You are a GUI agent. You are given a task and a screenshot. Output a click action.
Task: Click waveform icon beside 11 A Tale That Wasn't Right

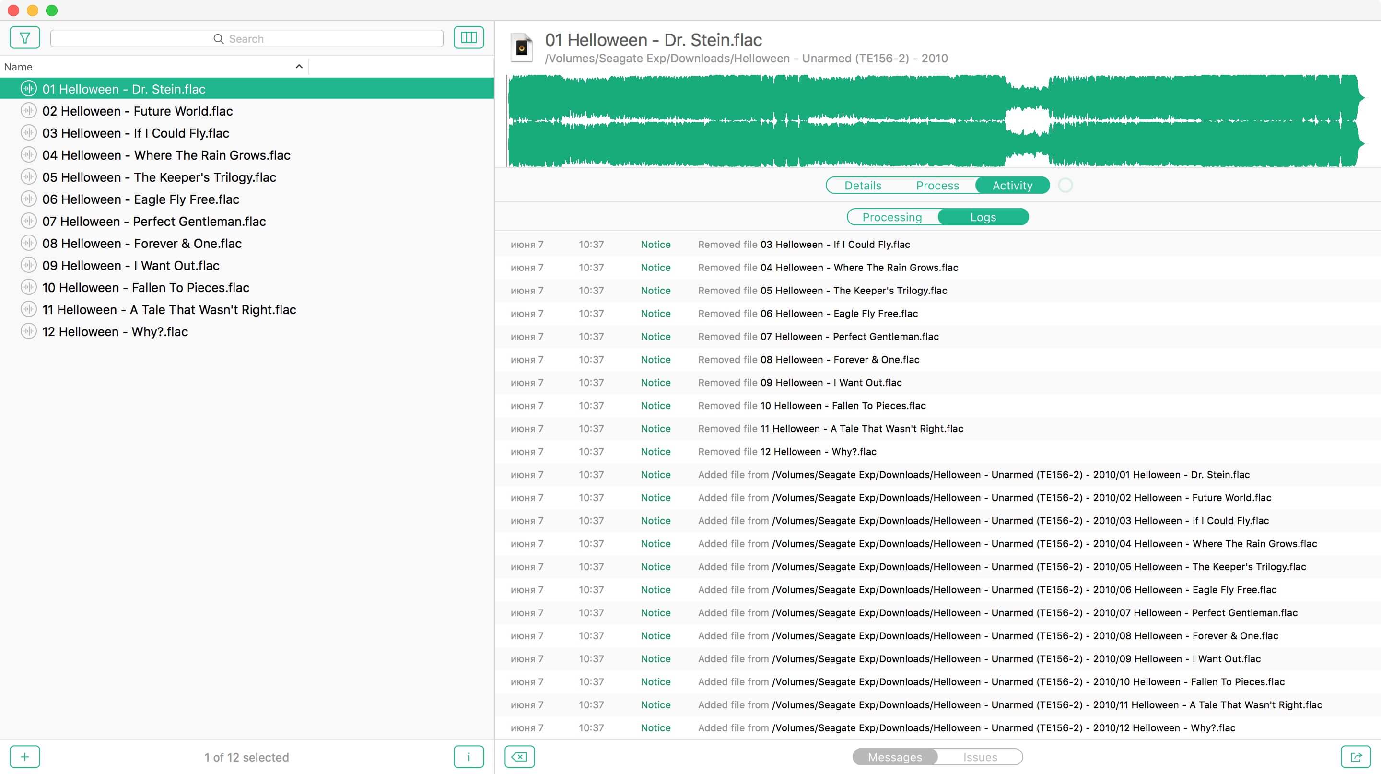[28, 309]
